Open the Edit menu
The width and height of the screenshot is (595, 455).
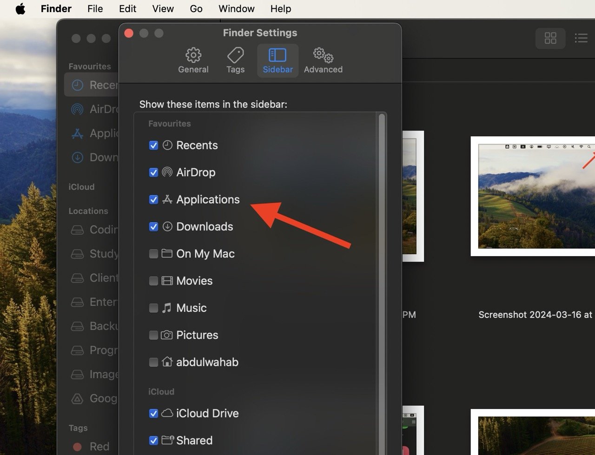click(128, 9)
